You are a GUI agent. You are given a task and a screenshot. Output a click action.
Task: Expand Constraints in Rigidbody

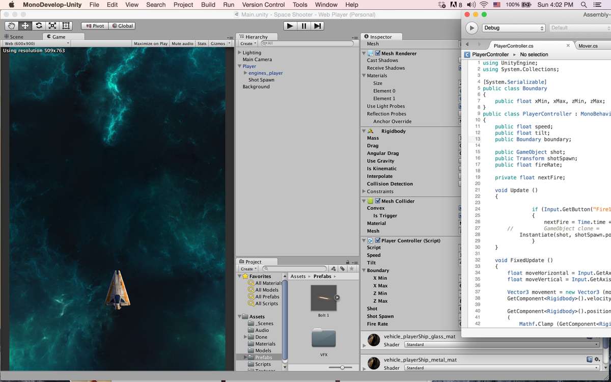[x=364, y=192]
